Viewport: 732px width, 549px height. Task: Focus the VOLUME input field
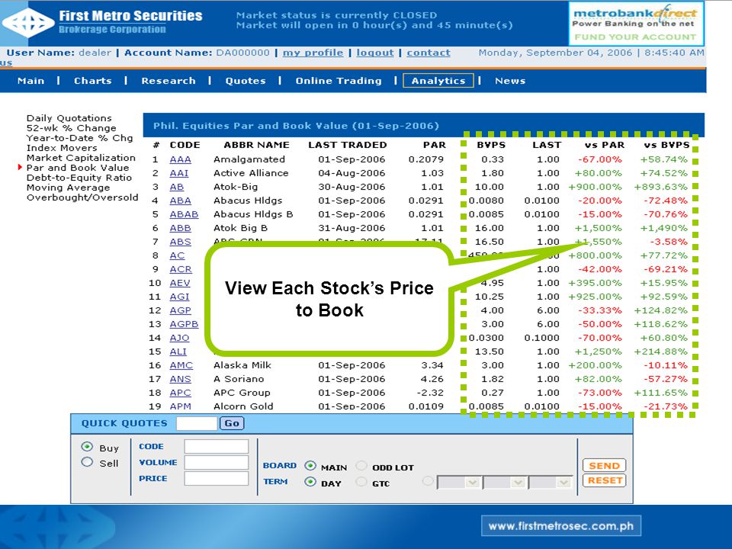[x=216, y=462]
